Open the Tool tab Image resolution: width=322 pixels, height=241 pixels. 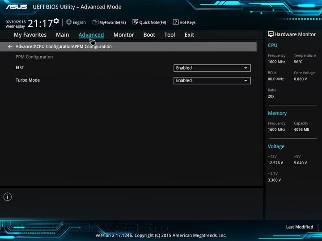[169, 35]
